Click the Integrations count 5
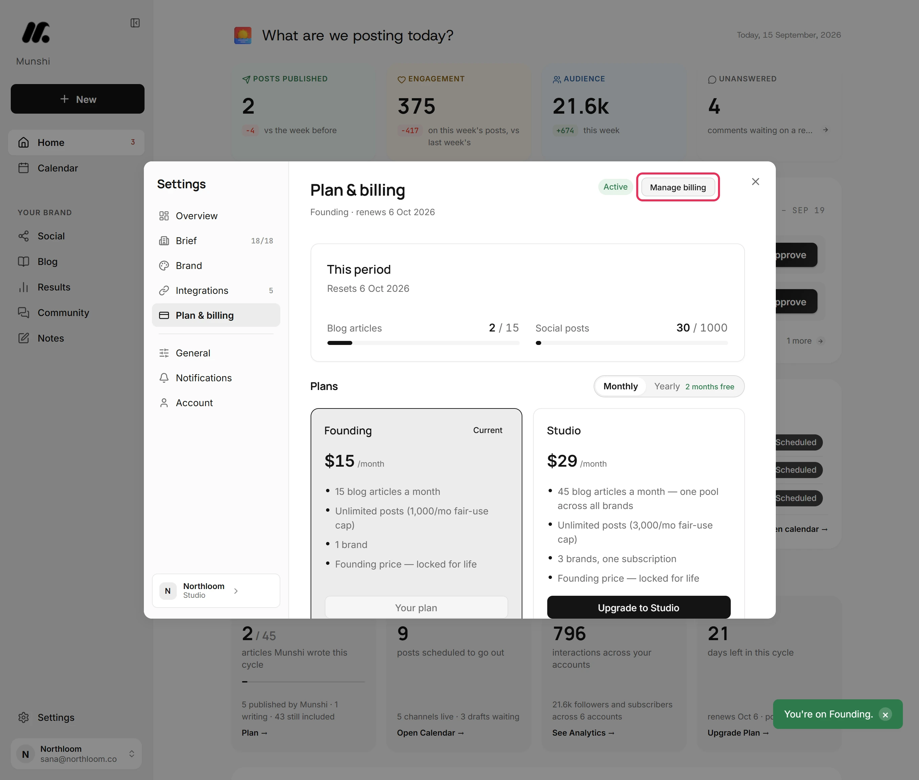919x780 pixels. click(271, 290)
